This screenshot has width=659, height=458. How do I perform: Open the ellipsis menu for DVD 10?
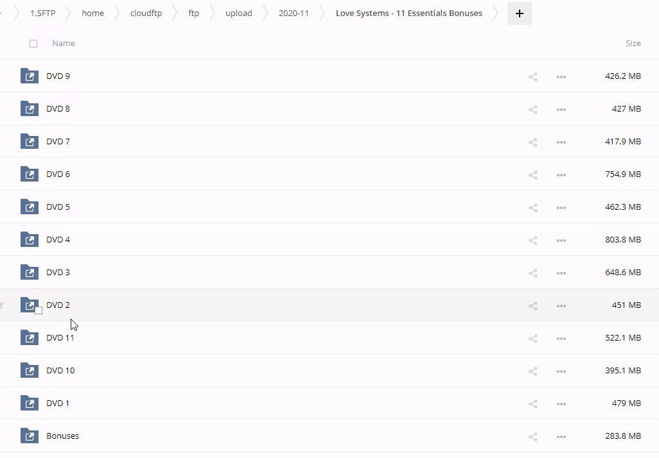click(561, 371)
